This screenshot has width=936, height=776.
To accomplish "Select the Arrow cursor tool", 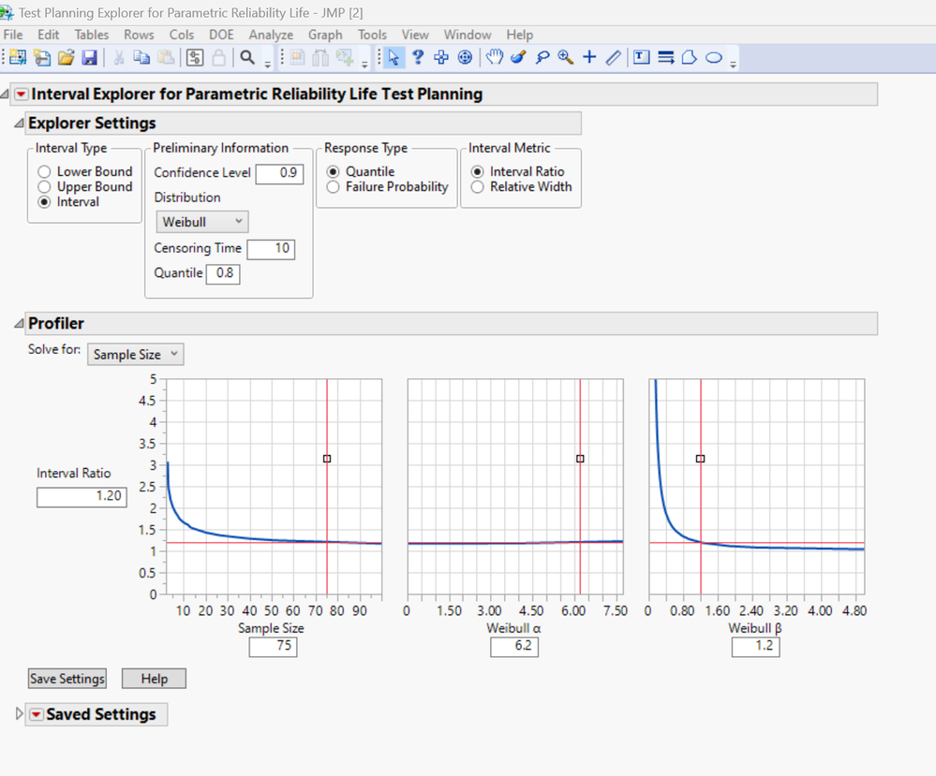I will click(x=394, y=58).
